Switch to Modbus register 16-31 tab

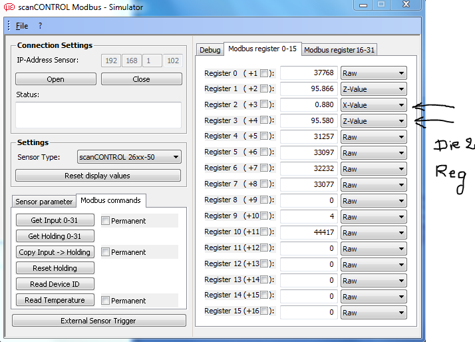point(339,50)
